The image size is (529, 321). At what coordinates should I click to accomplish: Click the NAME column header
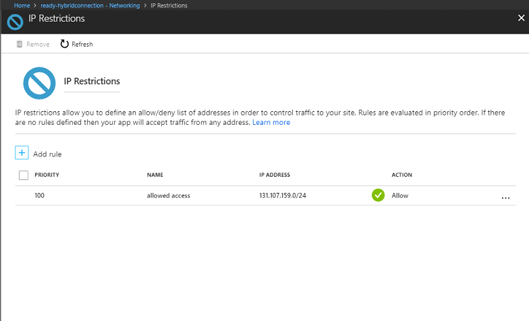pos(155,175)
